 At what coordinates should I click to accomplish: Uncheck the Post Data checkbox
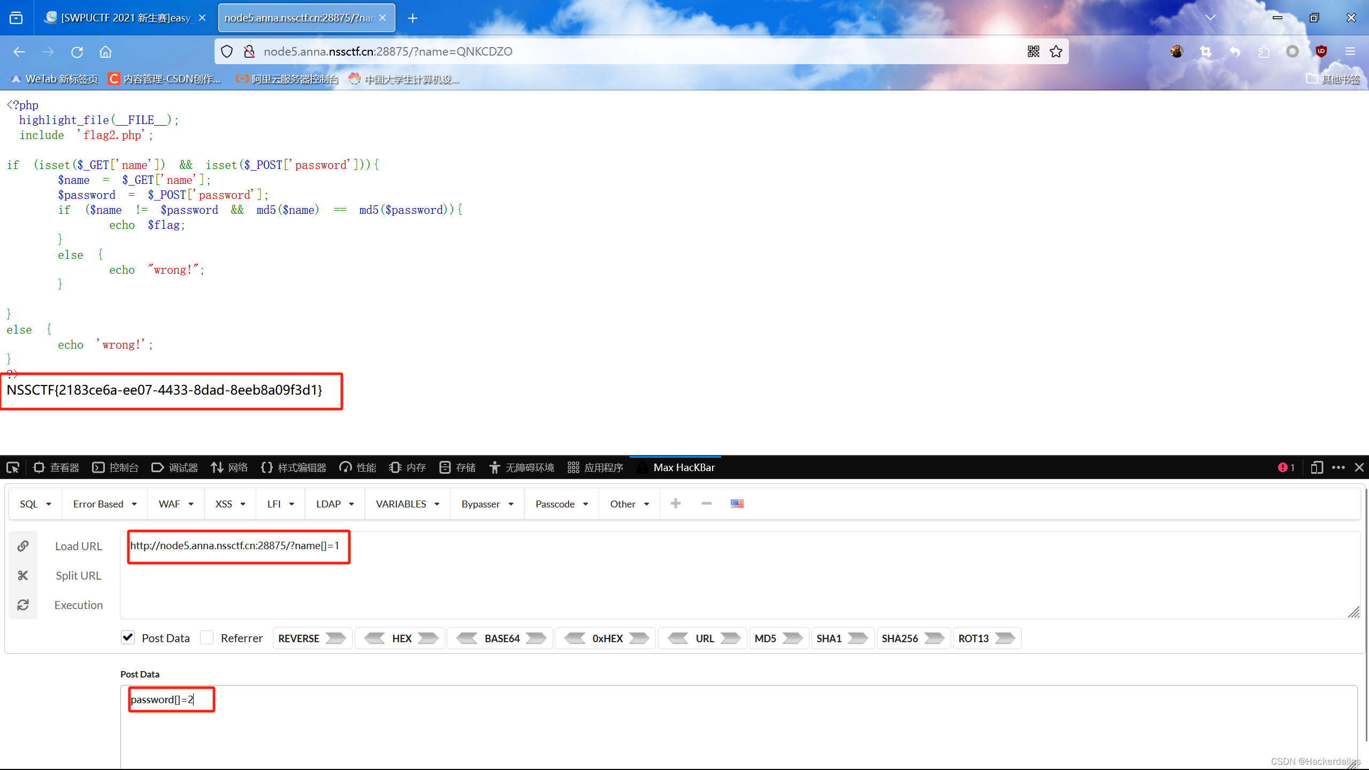pyautogui.click(x=127, y=637)
